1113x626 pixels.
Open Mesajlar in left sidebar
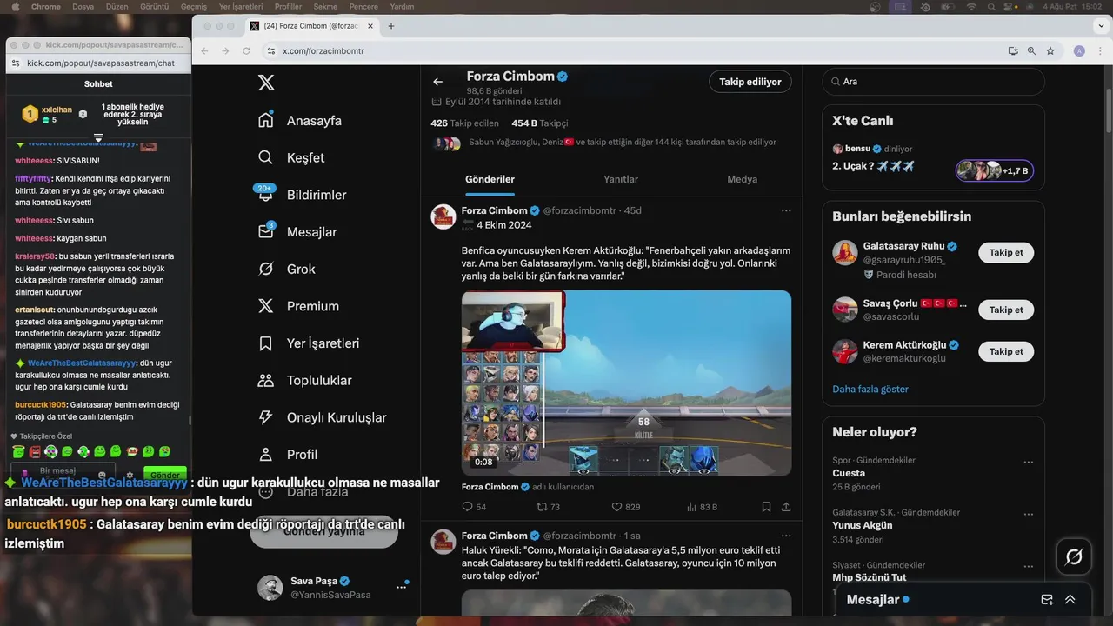tap(297, 232)
